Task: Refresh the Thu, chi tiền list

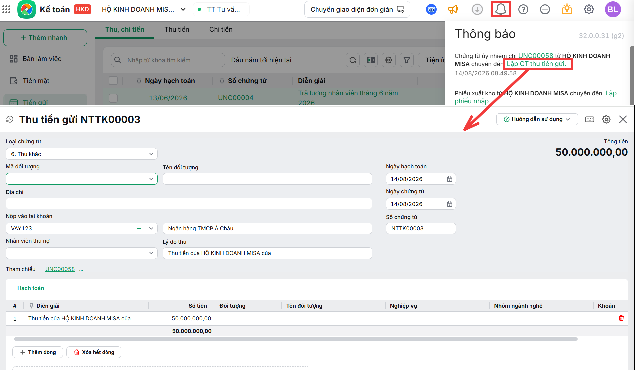Action: pyautogui.click(x=353, y=60)
